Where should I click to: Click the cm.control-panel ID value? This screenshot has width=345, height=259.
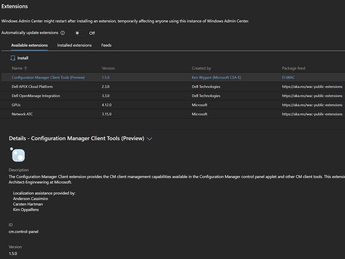pos(24,232)
